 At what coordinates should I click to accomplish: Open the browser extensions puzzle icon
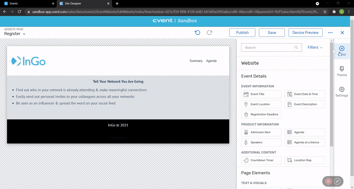point(334,12)
